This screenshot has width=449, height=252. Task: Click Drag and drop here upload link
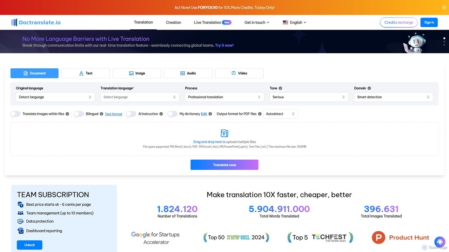pyautogui.click(x=209, y=142)
